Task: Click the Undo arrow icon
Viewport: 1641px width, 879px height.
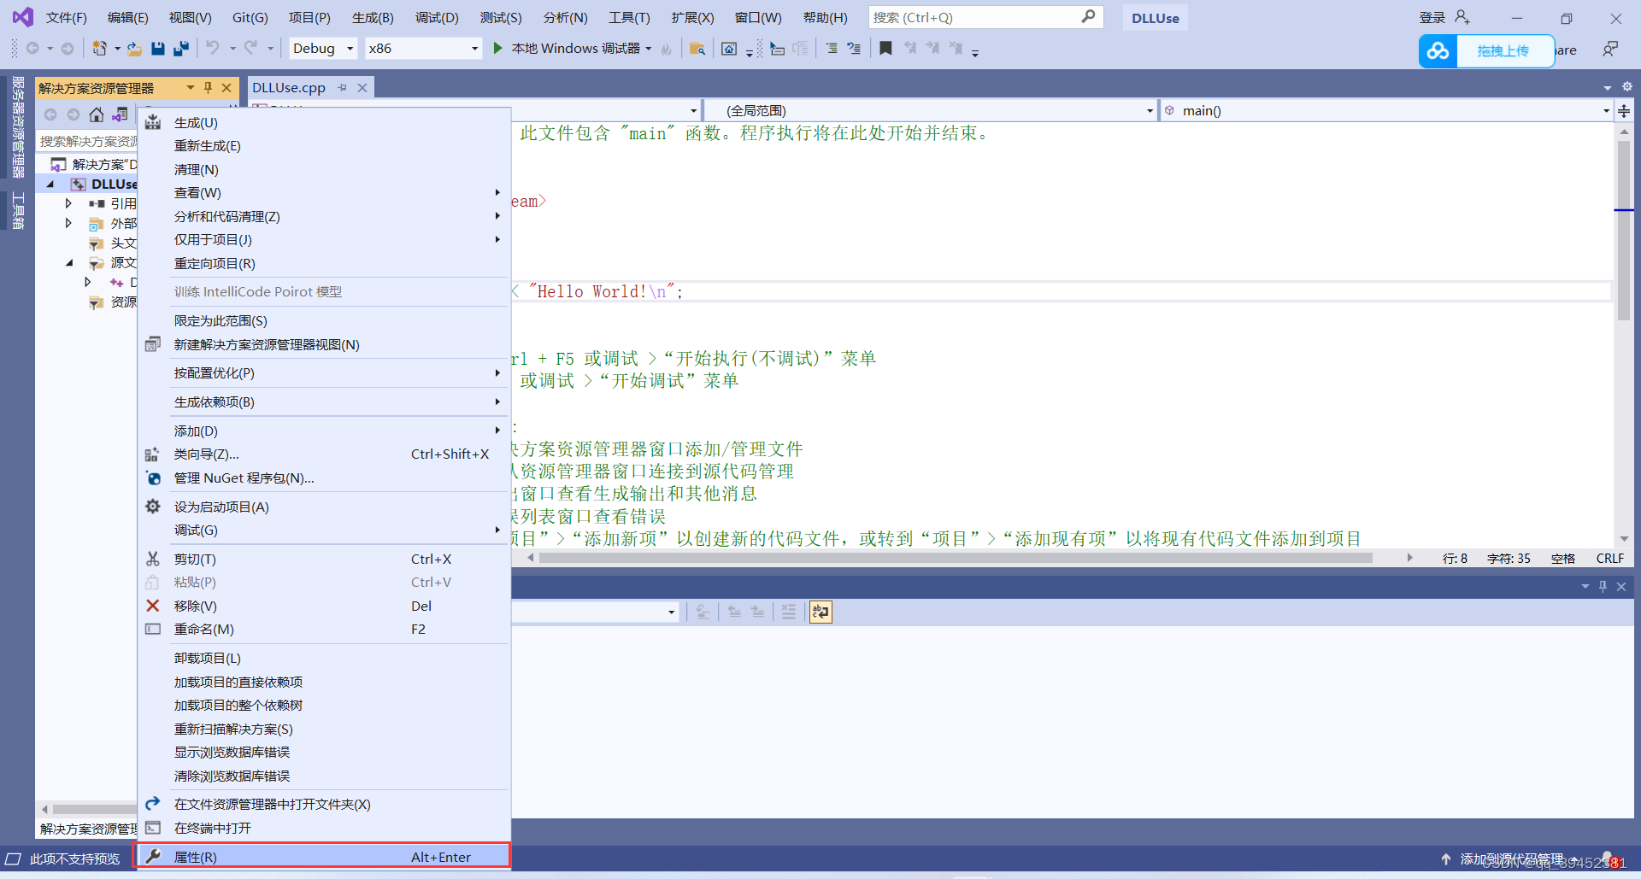Action: point(213,48)
